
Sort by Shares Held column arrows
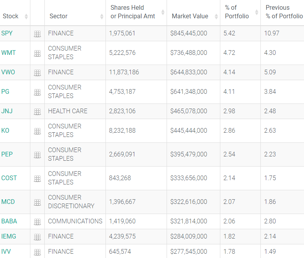pyautogui.click(x=163, y=12)
